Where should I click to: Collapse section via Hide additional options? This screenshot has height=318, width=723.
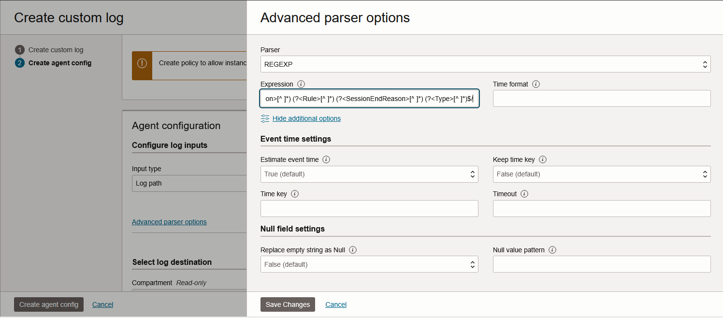[306, 118]
